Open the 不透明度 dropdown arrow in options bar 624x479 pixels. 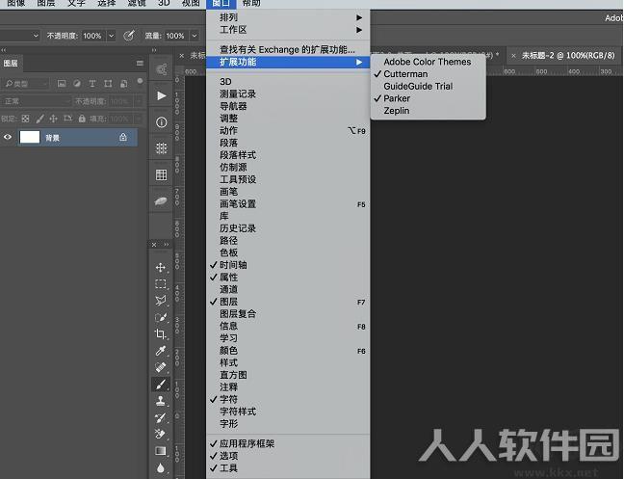click(x=112, y=36)
